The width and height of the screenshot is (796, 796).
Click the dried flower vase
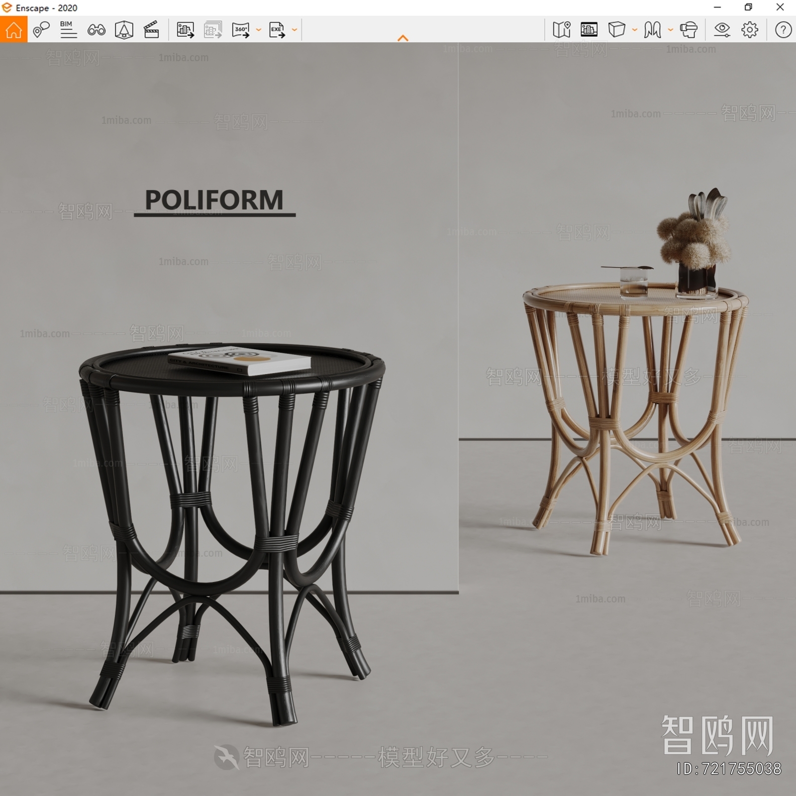(x=696, y=244)
